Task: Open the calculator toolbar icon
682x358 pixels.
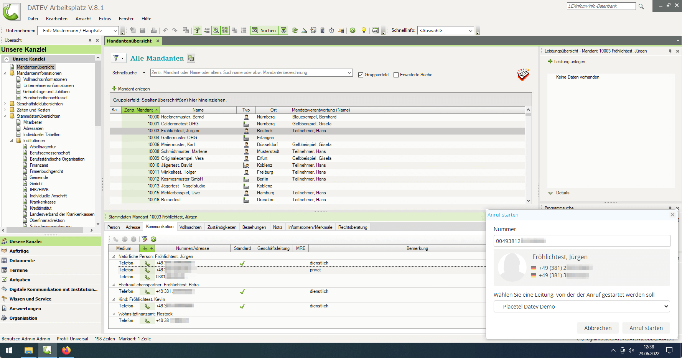Action: 323,30
